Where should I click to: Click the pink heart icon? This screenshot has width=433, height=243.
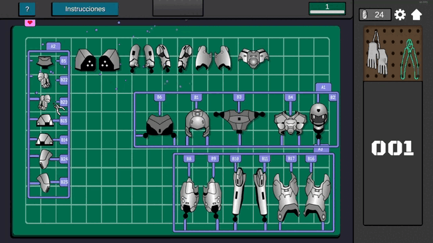[30, 23]
